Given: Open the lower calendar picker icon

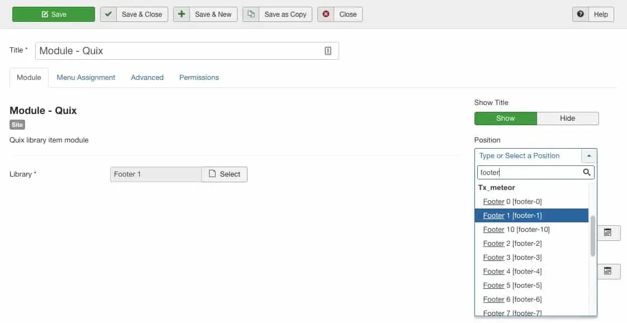Looking at the screenshot, I should click(x=608, y=271).
